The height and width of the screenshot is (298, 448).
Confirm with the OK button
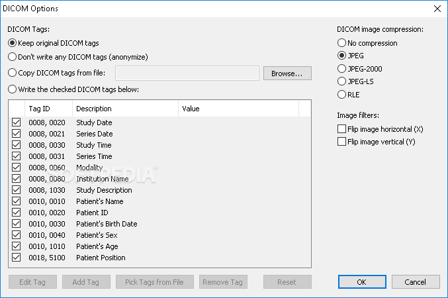click(362, 282)
